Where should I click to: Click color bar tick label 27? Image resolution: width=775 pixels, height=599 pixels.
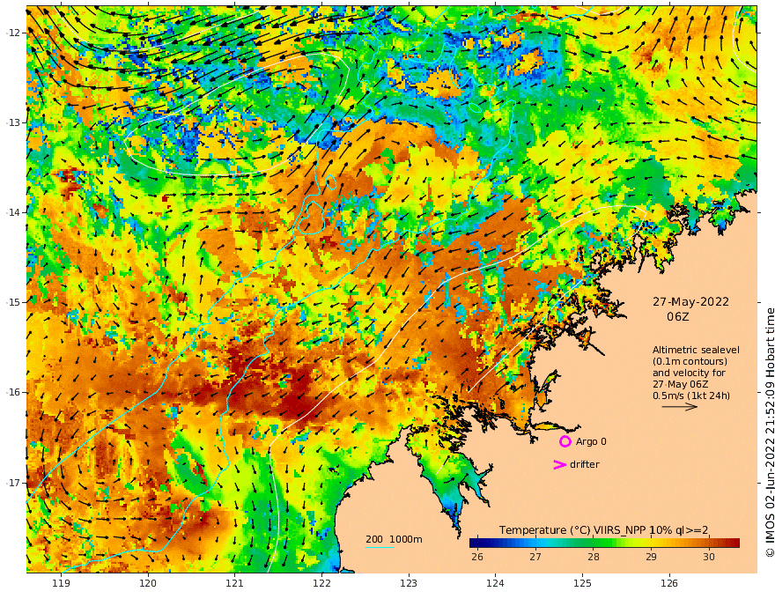click(x=535, y=557)
